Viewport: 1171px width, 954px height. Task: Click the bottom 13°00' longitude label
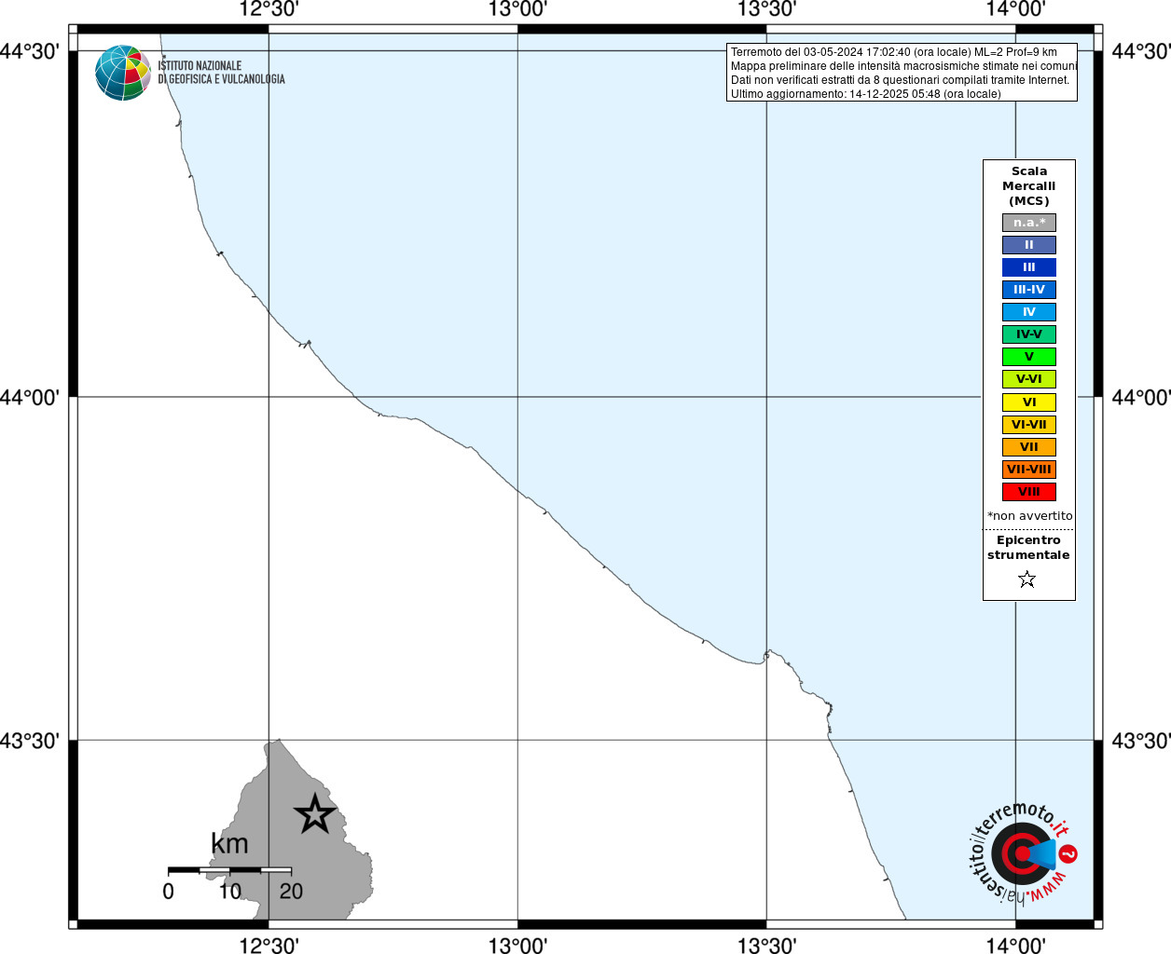(517, 946)
